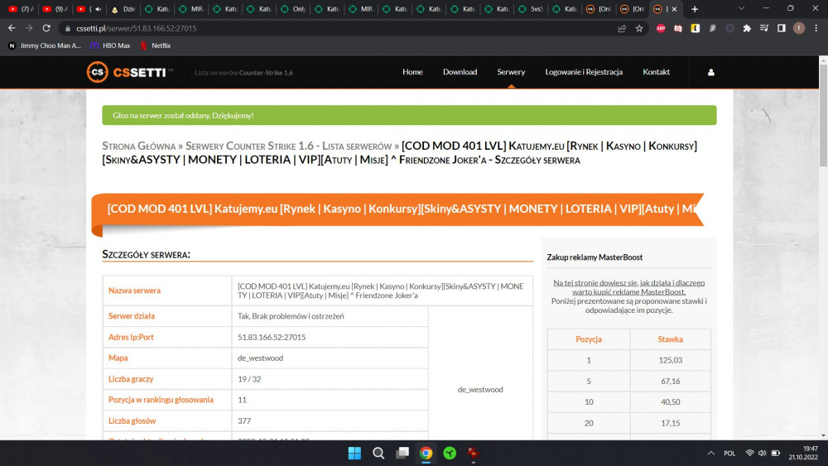Switch to the Dzie tab

123,9
